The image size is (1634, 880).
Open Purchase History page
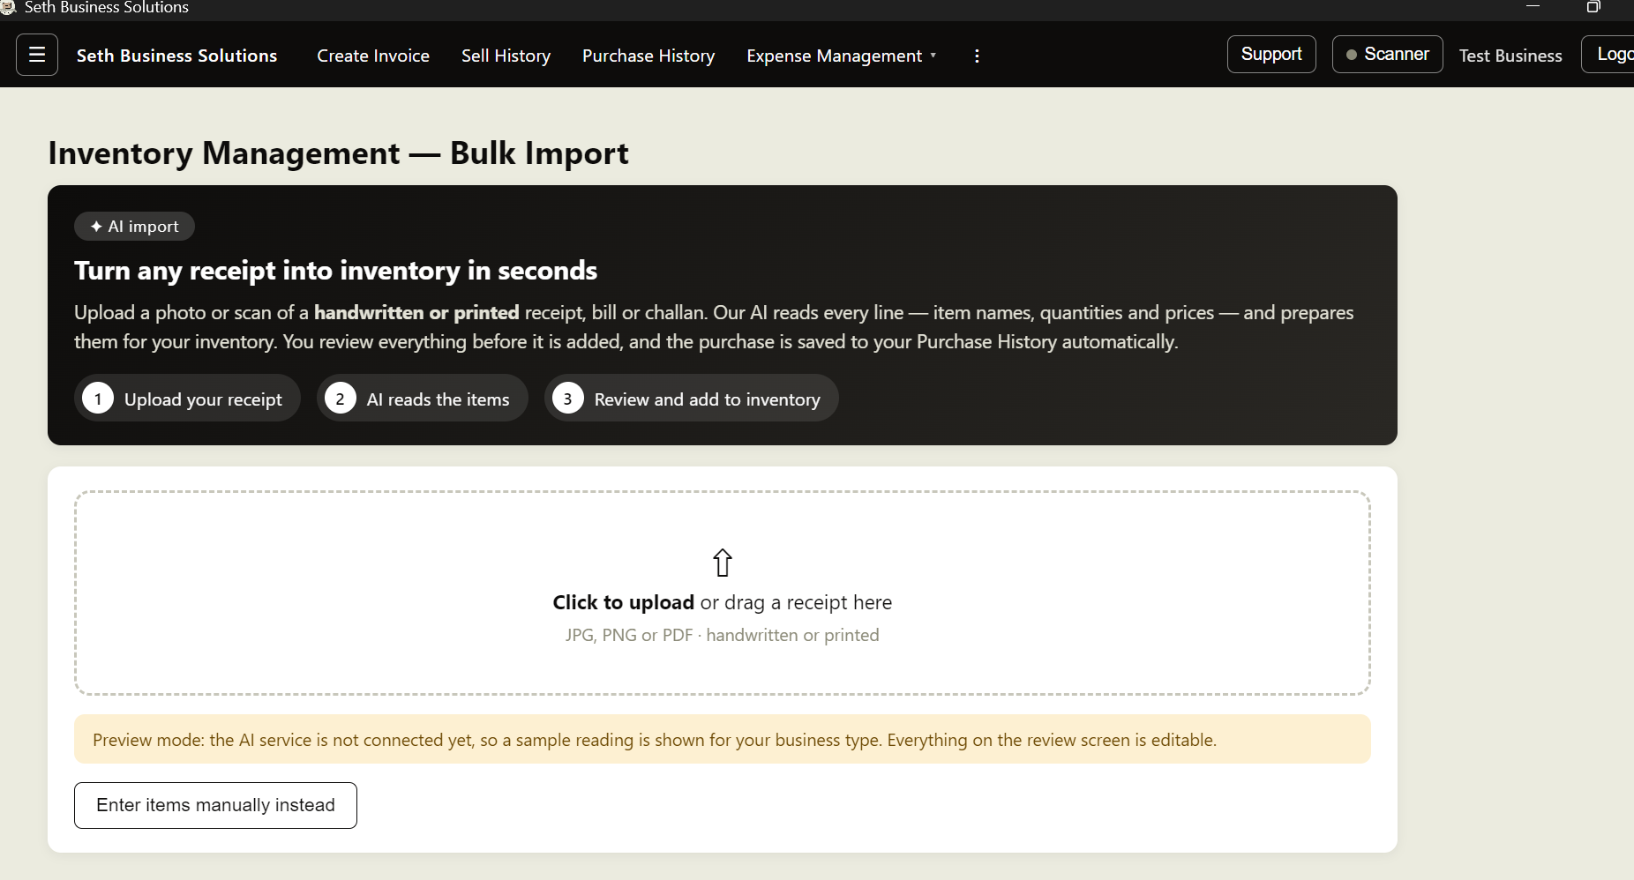tap(648, 56)
